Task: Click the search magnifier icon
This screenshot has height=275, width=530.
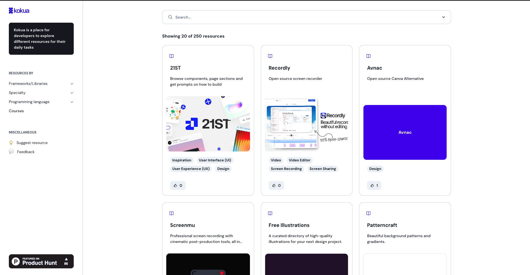Action: [x=170, y=17]
